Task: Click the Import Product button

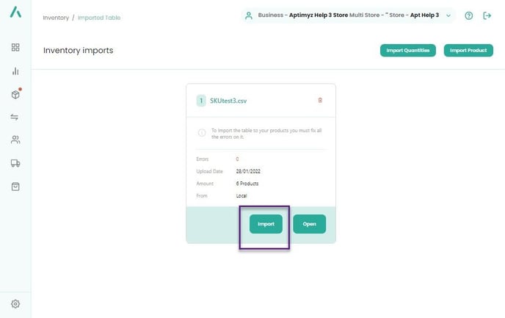Action: pos(468,50)
